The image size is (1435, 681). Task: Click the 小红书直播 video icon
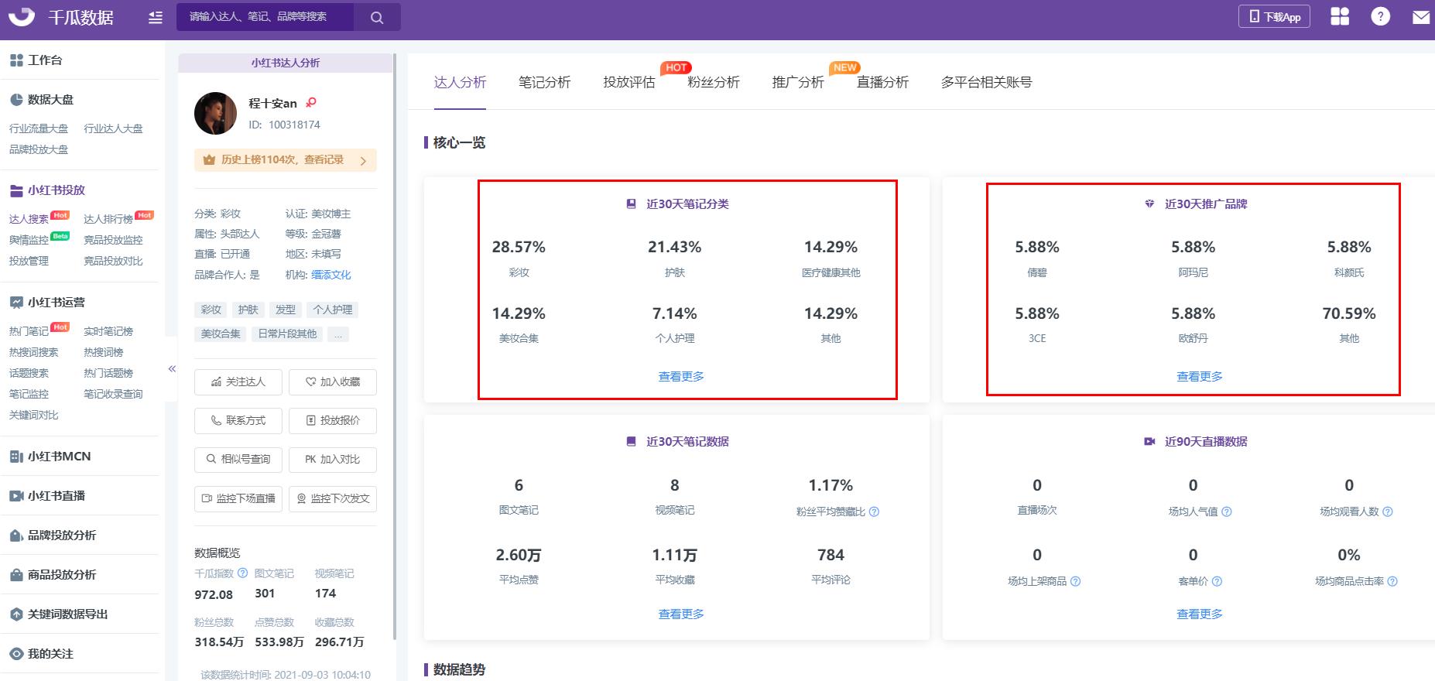click(x=16, y=496)
